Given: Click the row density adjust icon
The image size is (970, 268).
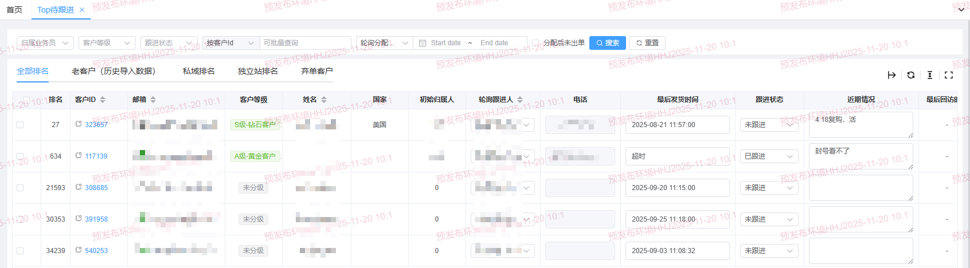Looking at the screenshot, I should tap(929, 75).
